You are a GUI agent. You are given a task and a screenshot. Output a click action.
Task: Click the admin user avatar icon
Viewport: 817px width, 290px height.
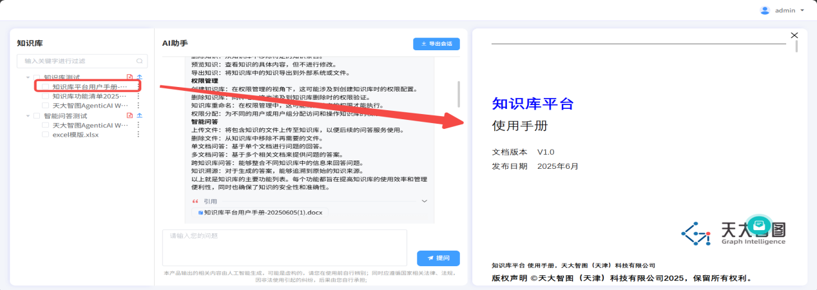pos(765,10)
